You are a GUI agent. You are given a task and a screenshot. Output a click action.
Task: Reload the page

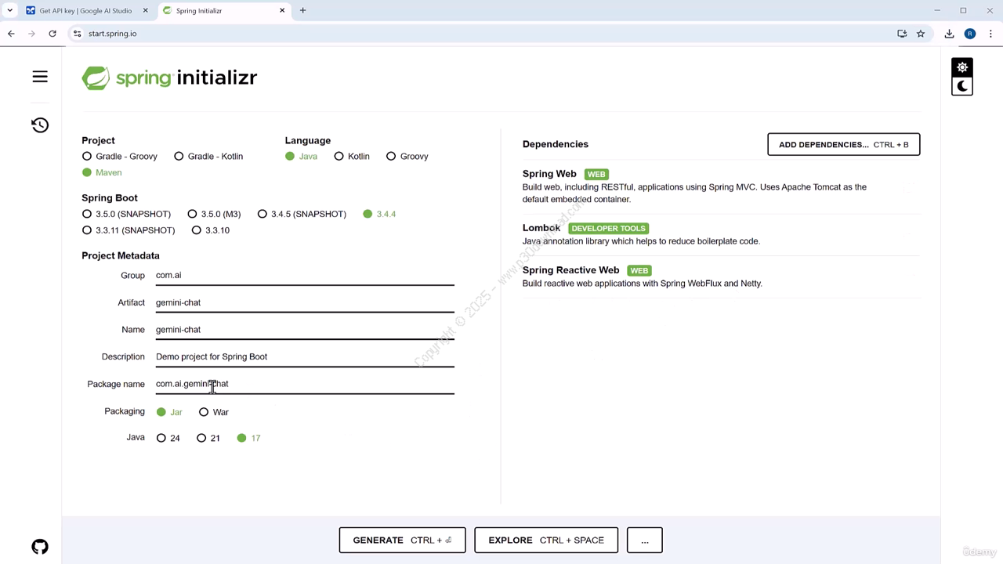[53, 34]
